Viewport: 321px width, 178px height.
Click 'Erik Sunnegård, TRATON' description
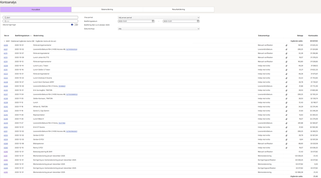(x=42, y=90)
